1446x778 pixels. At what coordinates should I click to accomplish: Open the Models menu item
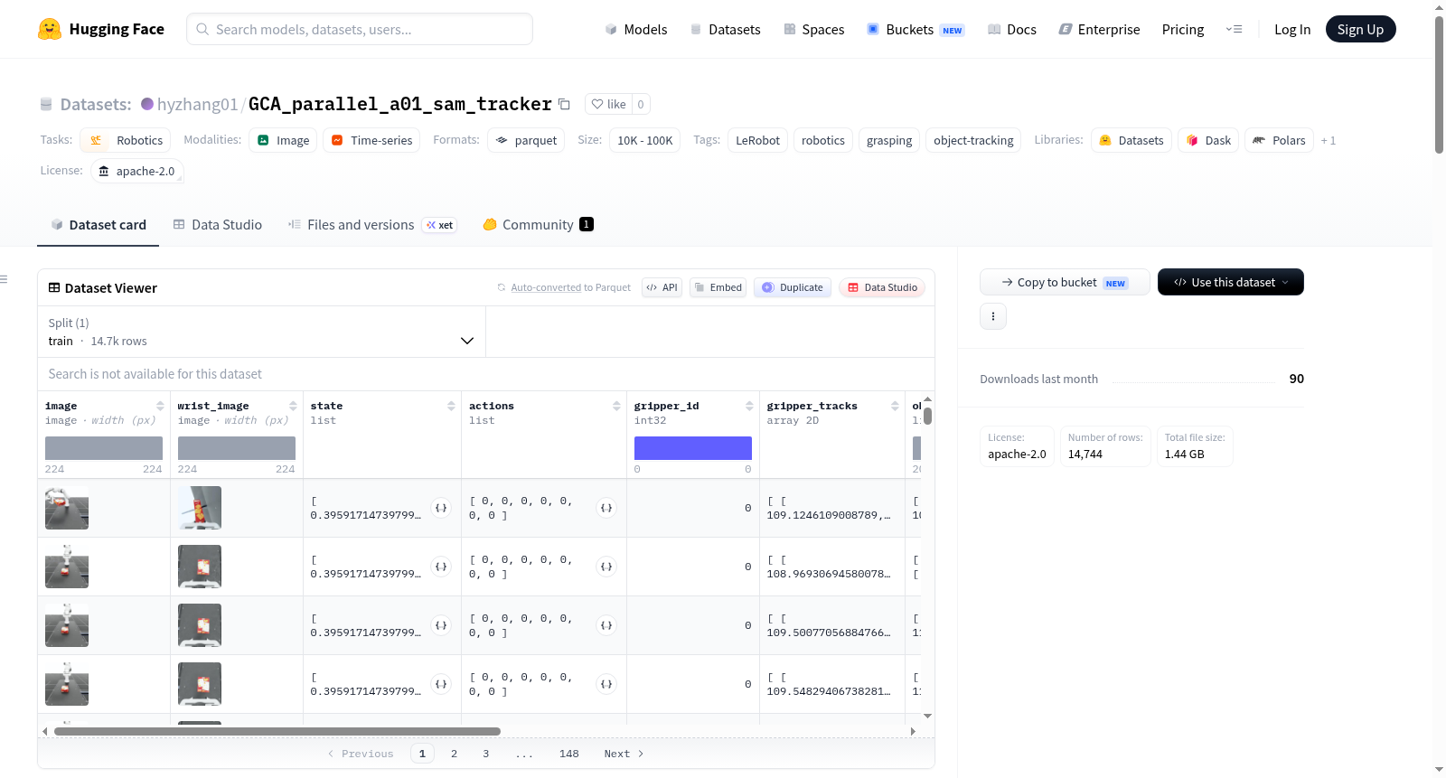(x=636, y=29)
